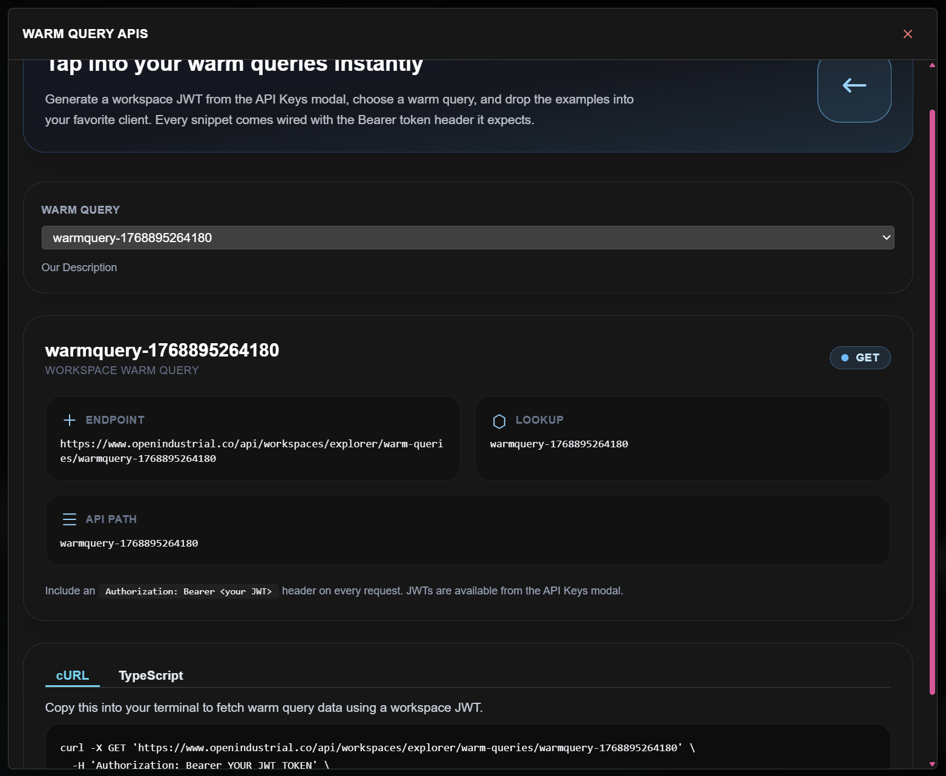Click the lines icon beside API PATH

(70, 519)
